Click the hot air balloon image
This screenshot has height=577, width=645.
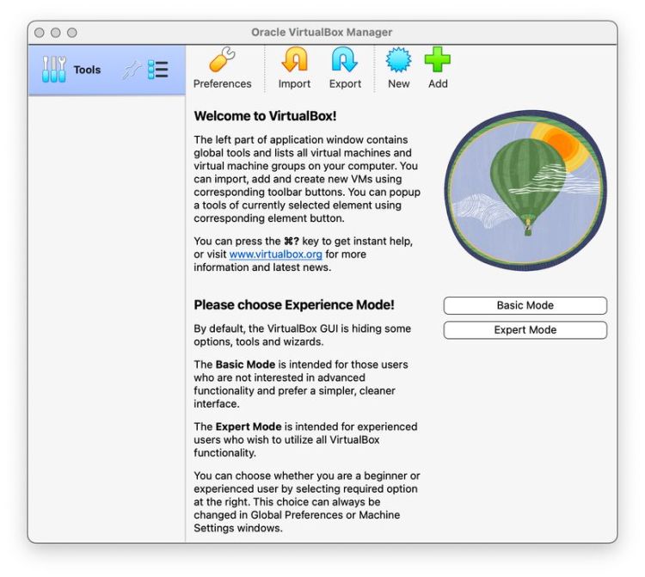click(525, 190)
